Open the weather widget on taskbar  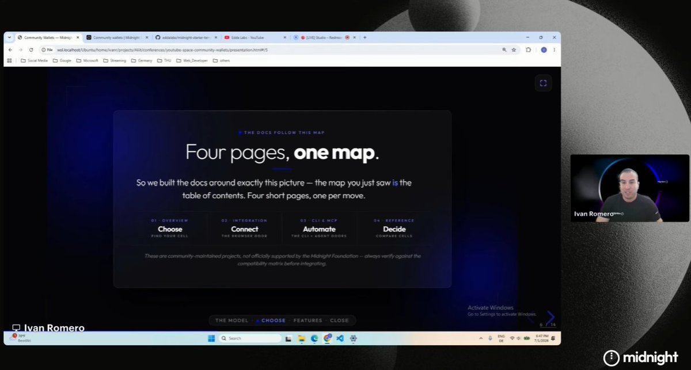pos(21,338)
